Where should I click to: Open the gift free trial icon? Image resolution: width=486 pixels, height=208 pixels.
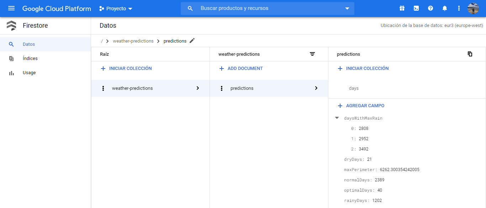[402, 8]
